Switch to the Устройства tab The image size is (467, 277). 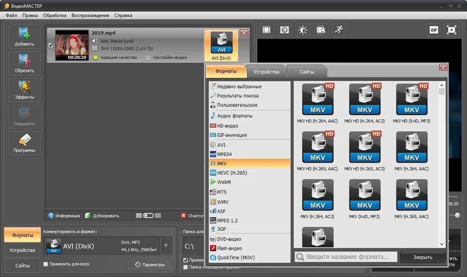(266, 71)
